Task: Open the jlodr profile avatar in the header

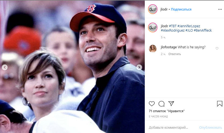Action: tap(153, 9)
